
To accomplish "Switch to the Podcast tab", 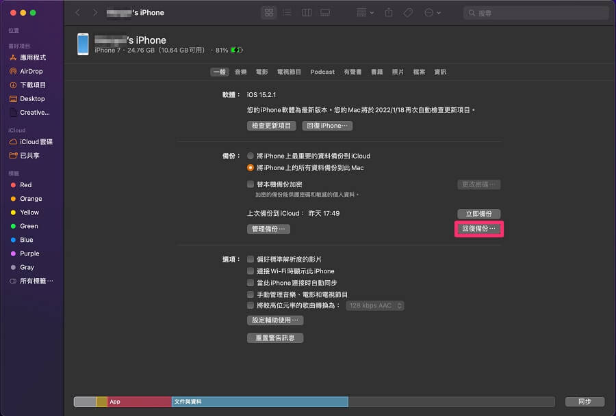I will point(322,71).
